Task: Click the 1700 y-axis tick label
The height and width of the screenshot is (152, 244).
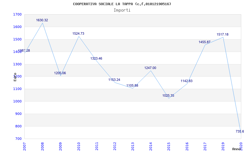Action: pos(17,14)
